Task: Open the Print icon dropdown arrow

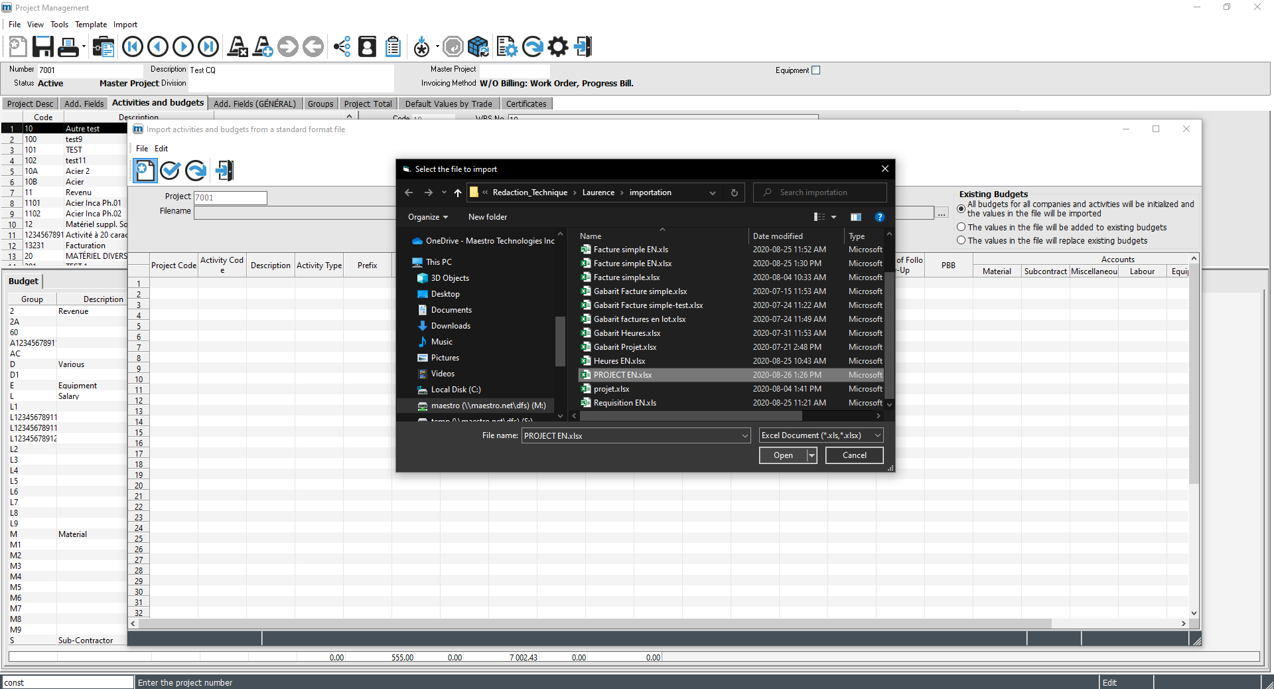Action: 84,46
